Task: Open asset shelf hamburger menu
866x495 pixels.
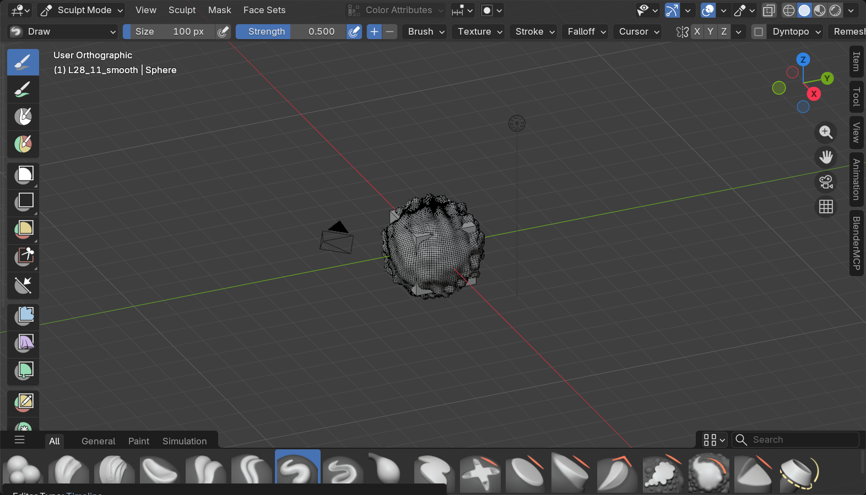Action: [x=20, y=439]
